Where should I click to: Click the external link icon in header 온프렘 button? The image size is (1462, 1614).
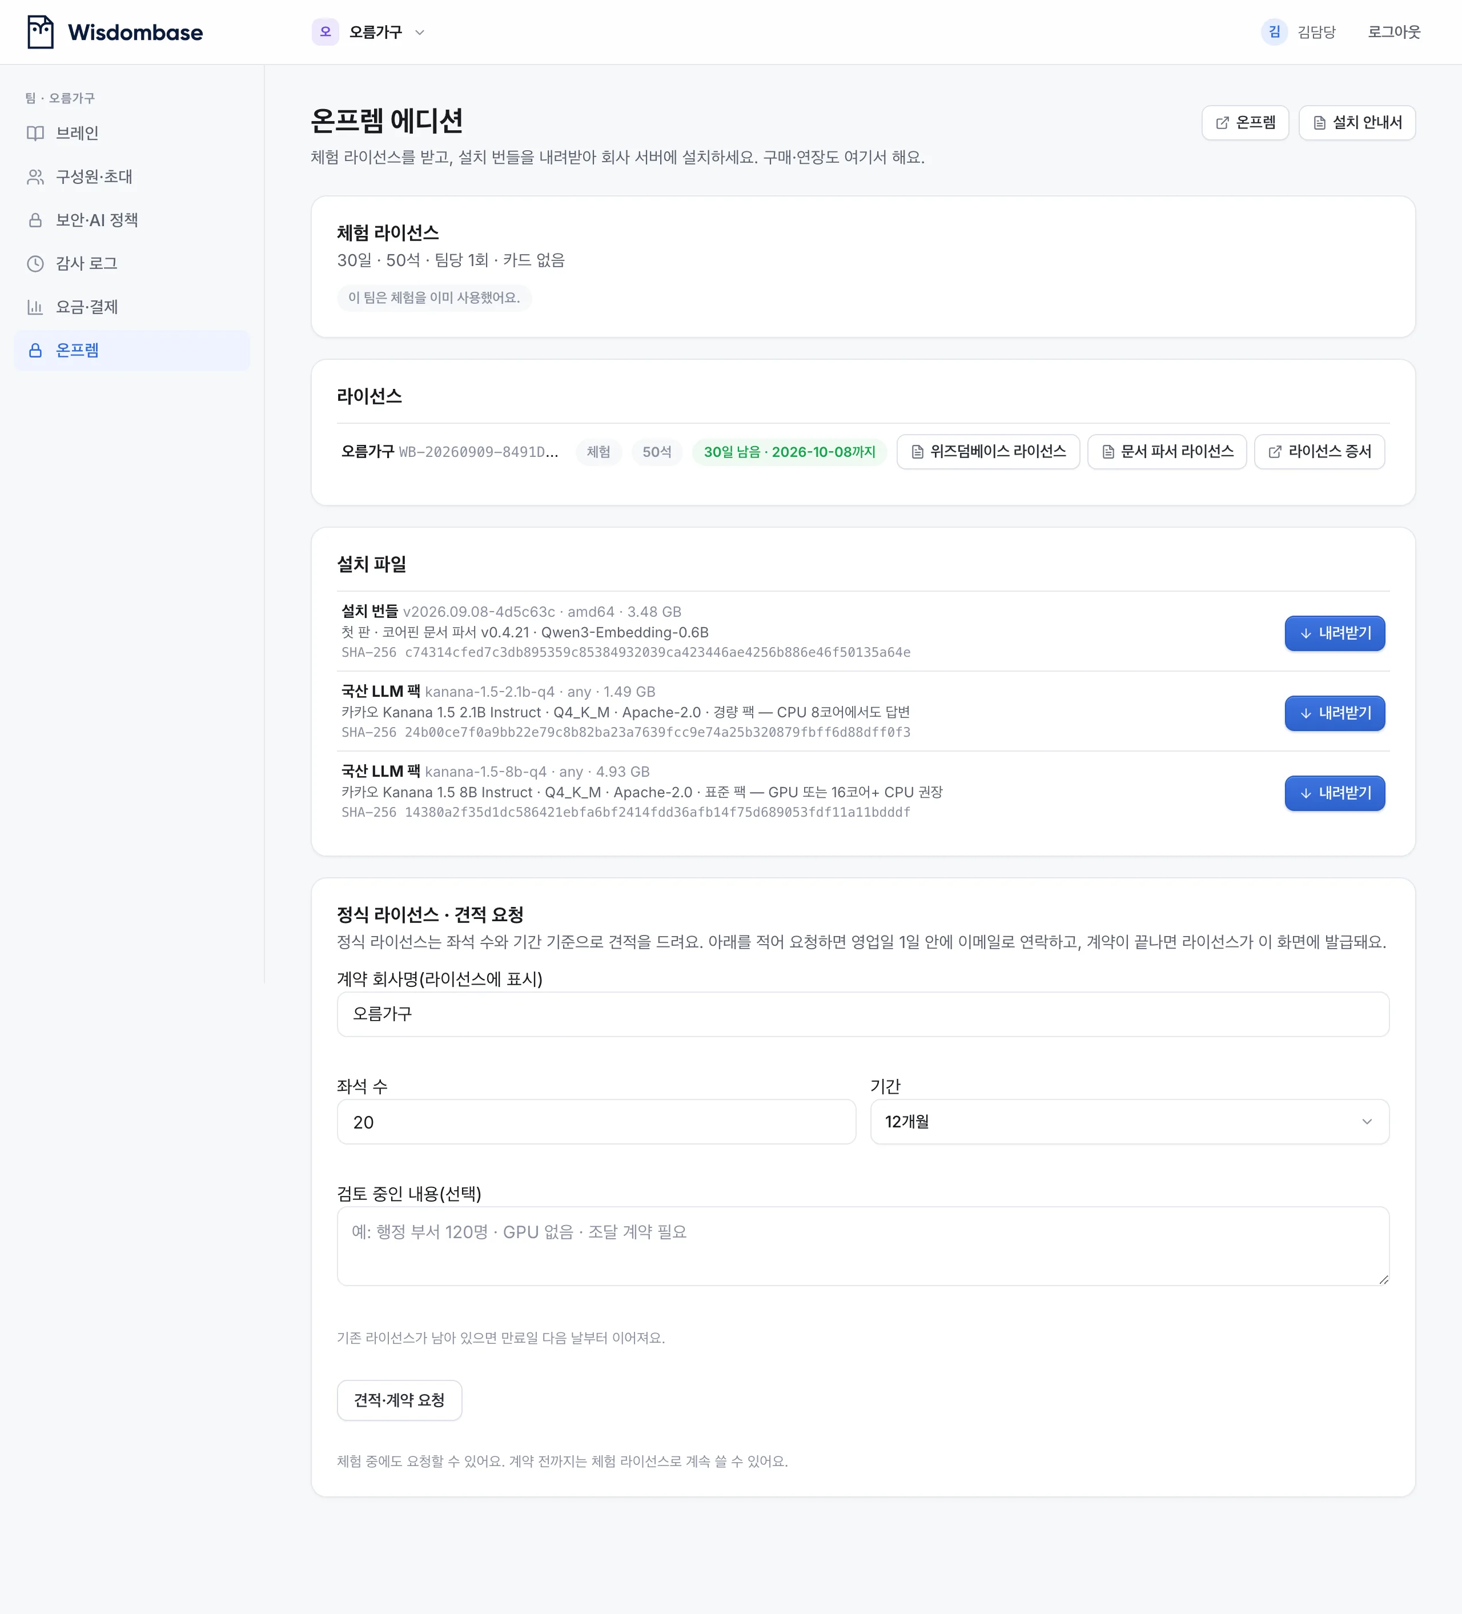pyautogui.click(x=1222, y=122)
